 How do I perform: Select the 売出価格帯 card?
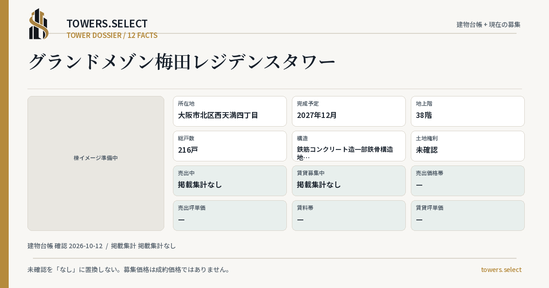point(468,181)
